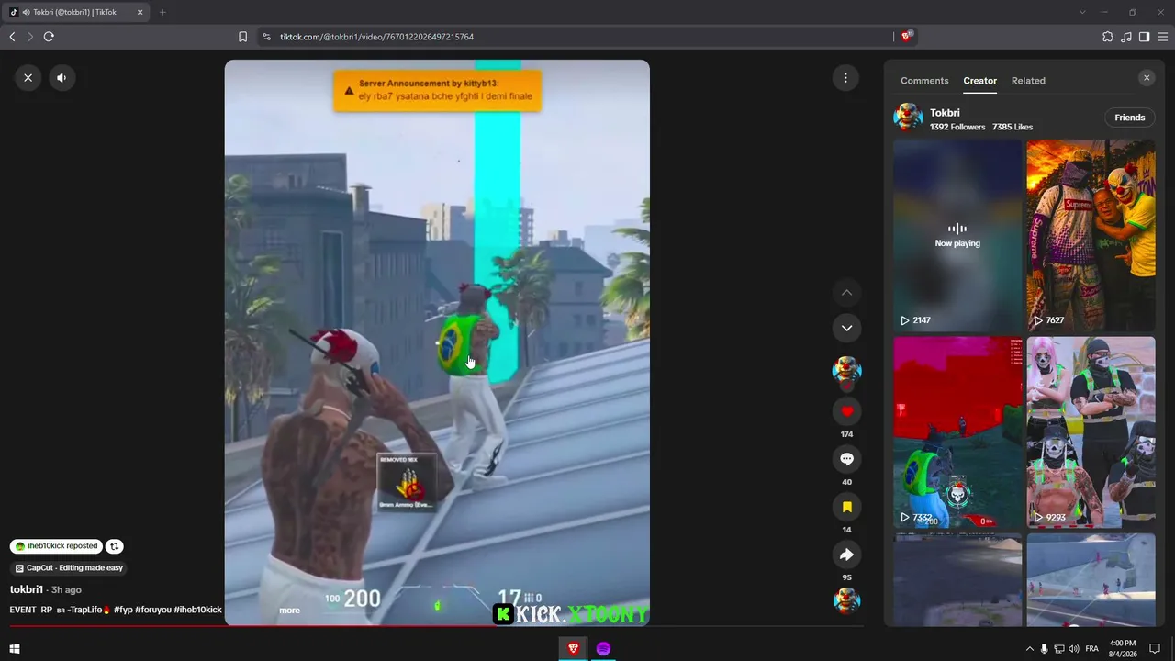Mute the video sound
This screenshot has height=661, width=1175.
[x=62, y=78]
